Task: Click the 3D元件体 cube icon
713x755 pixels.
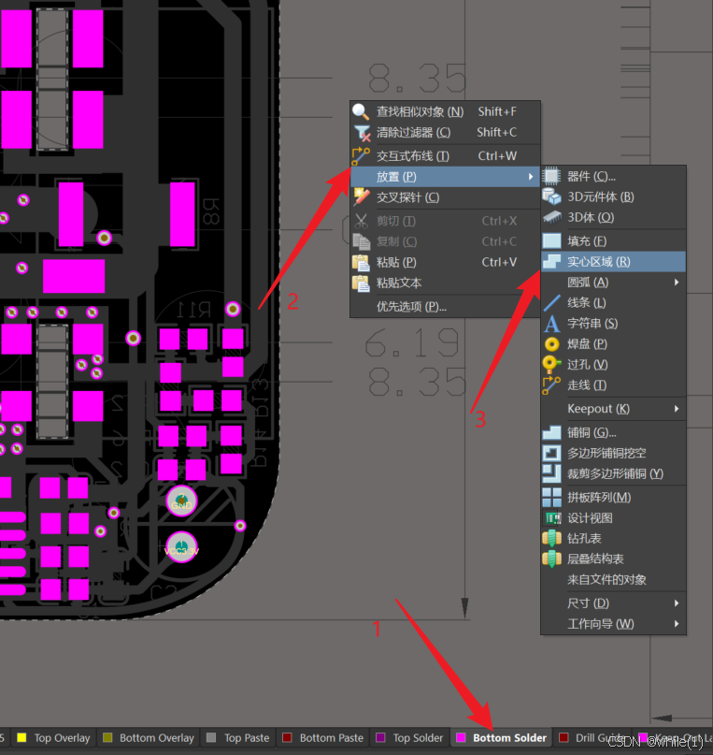Action: [x=552, y=196]
